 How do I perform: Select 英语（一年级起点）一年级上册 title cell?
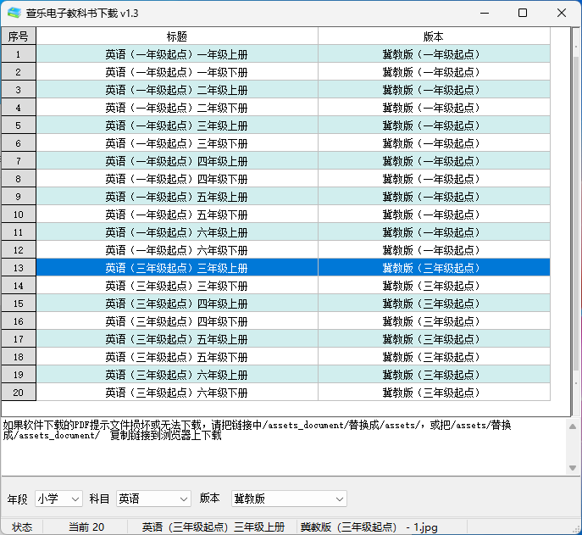pyautogui.click(x=177, y=54)
